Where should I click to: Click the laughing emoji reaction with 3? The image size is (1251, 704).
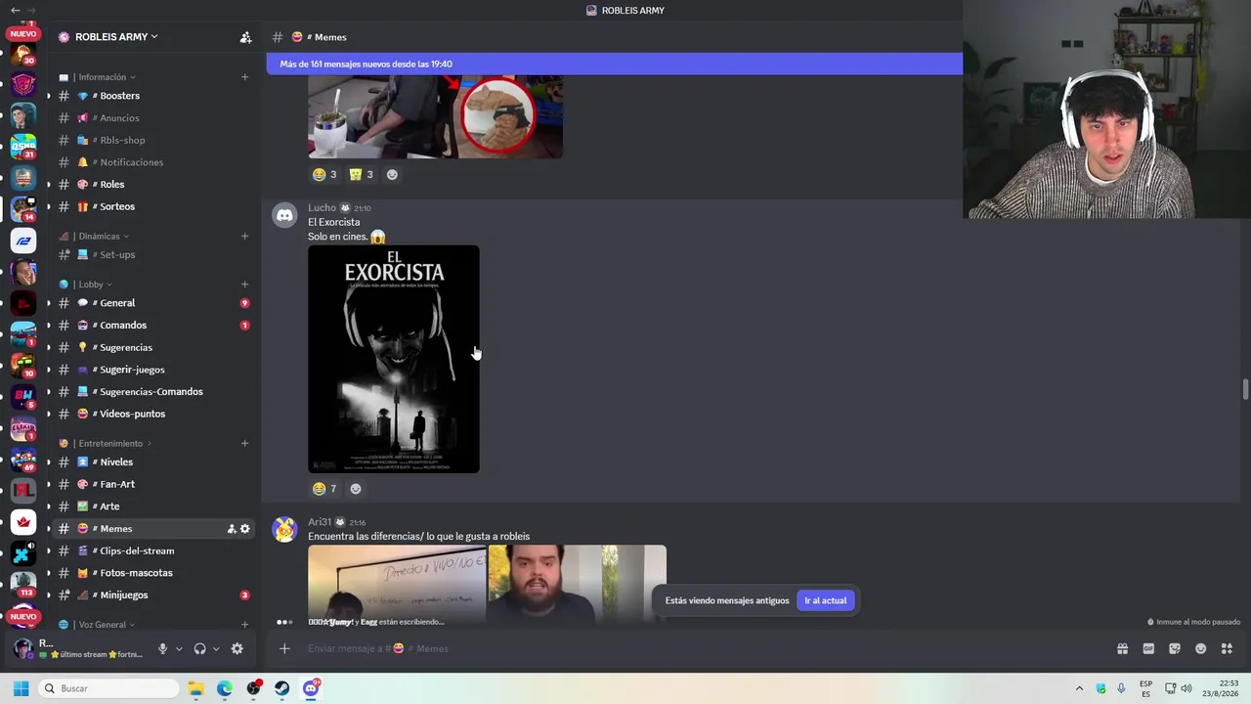pos(324,175)
